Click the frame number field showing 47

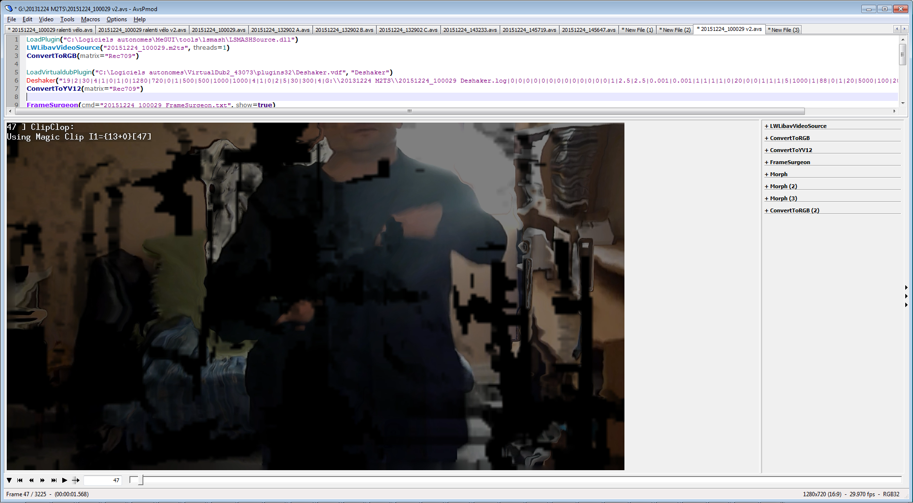coord(102,480)
